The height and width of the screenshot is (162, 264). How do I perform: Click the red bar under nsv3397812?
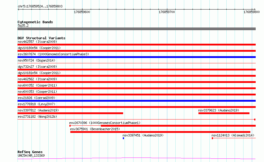[x=70, y=113]
